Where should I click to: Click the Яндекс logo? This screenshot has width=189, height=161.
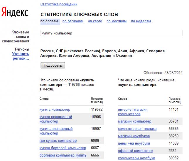[x=15, y=13]
